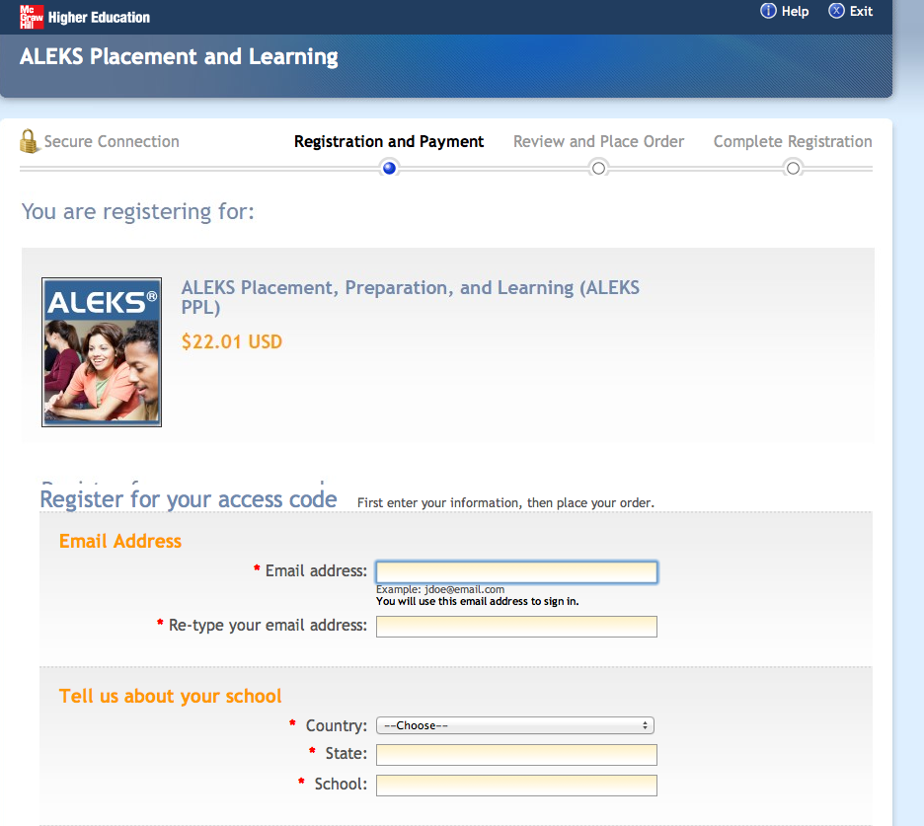Select the Review and Place Order step
Screen dimensions: 924x826
point(598,141)
